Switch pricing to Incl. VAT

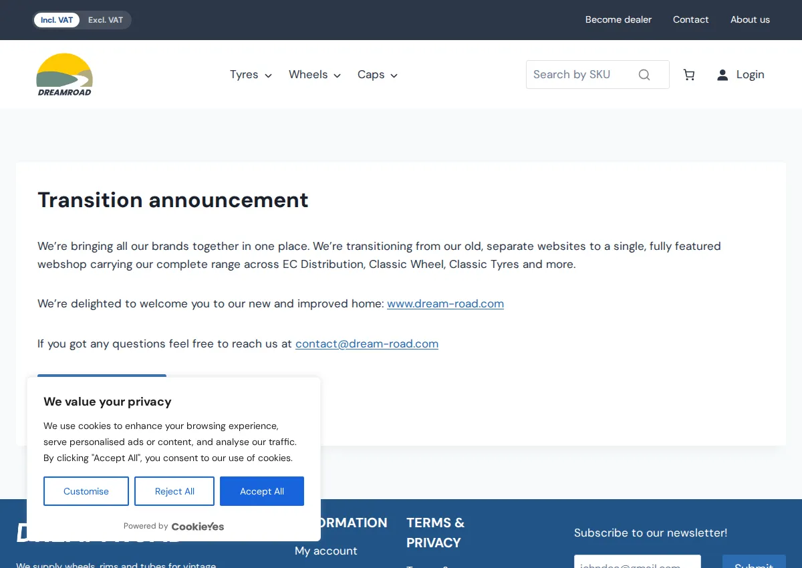click(57, 20)
